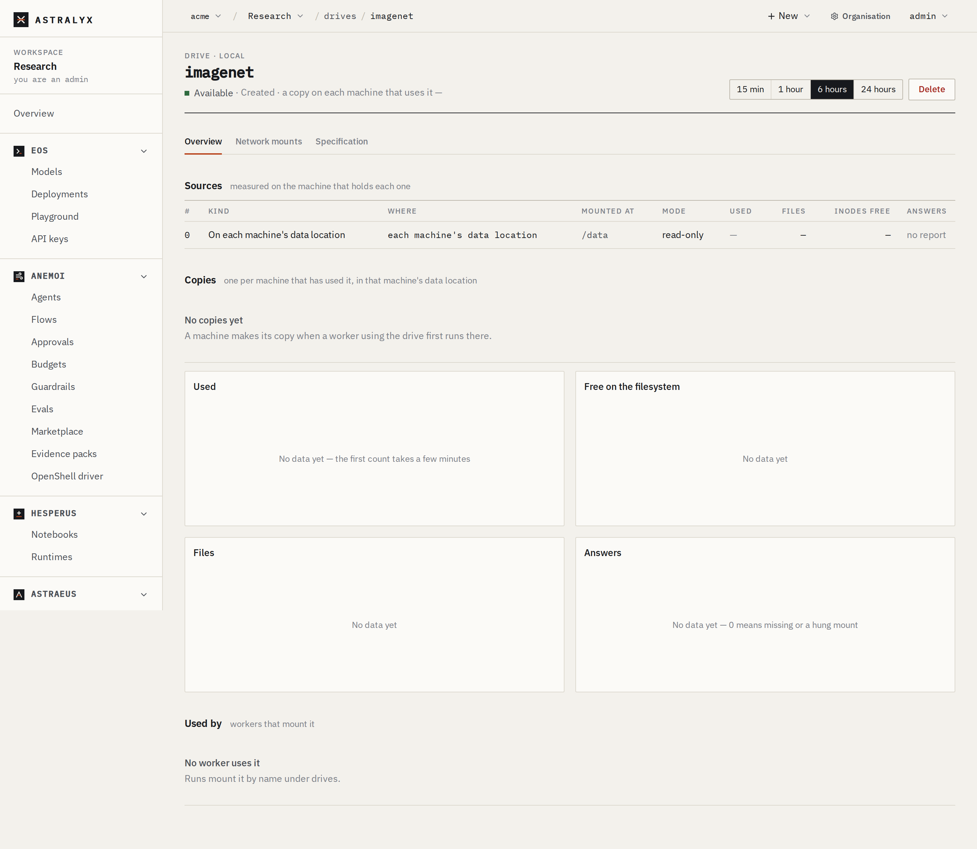The height and width of the screenshot is (849, 977).
Task: Open the Research workspace dropdown in breadcrumb
Action: (x=275, y=16)
